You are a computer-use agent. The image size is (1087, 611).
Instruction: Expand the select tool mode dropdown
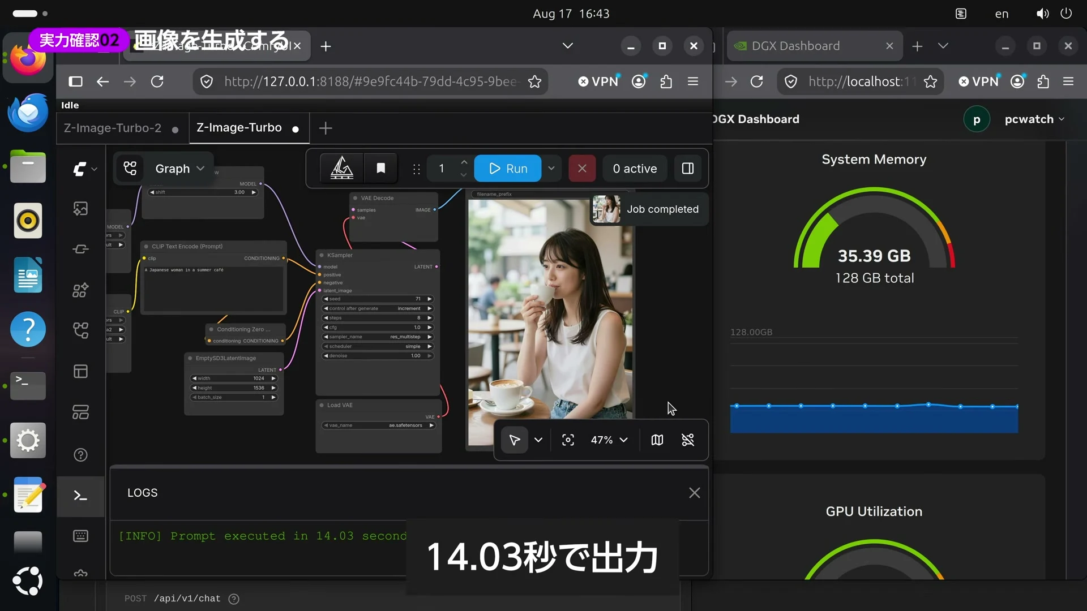tap(538, 440)
